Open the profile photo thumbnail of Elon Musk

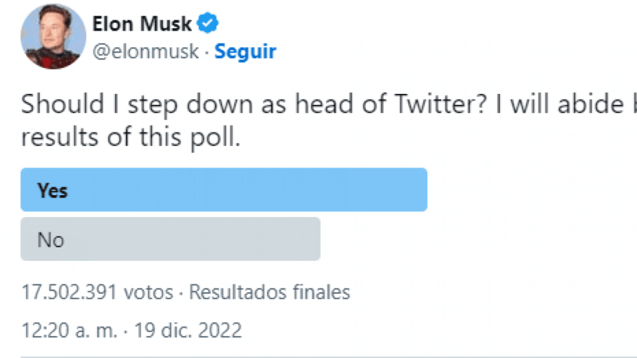pos(53,36)
